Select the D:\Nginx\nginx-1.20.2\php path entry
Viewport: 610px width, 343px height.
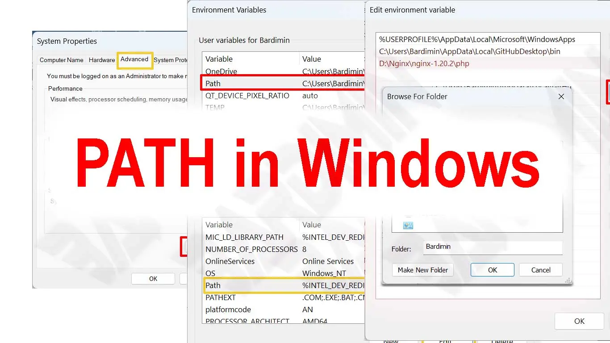tap(424, 63)
